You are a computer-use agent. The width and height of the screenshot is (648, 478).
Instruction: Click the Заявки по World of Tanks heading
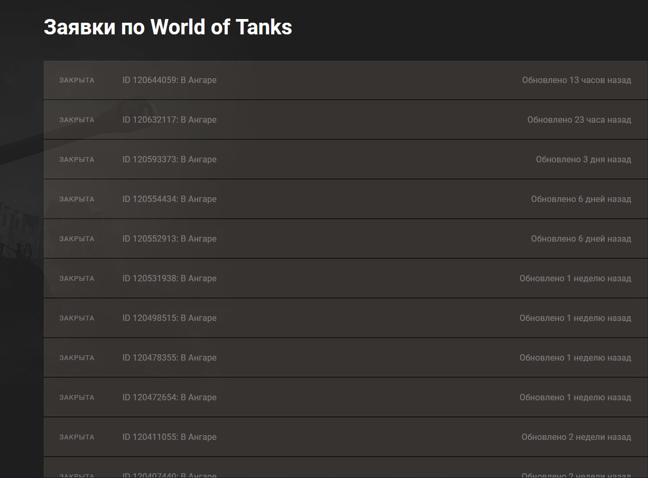[x=168, y=27]
